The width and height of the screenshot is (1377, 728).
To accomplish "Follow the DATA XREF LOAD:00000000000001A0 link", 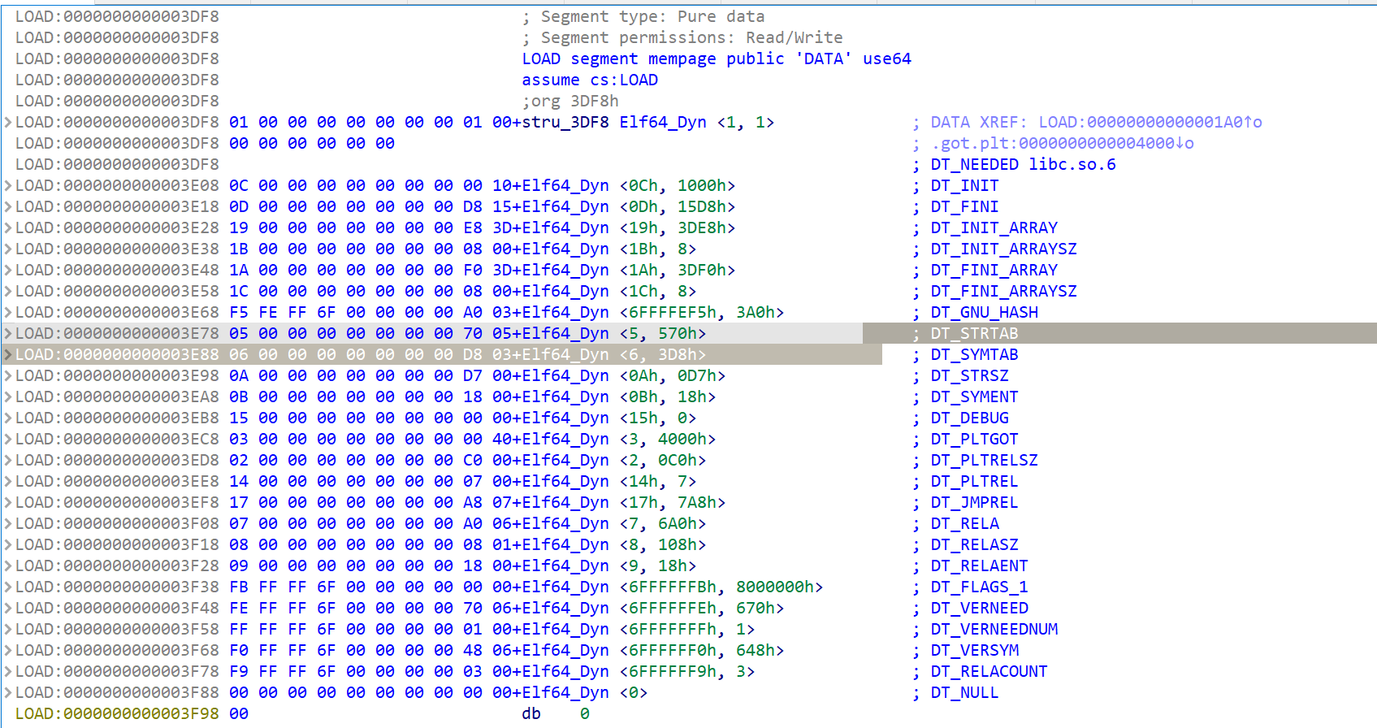I will tap(1150, 122).
